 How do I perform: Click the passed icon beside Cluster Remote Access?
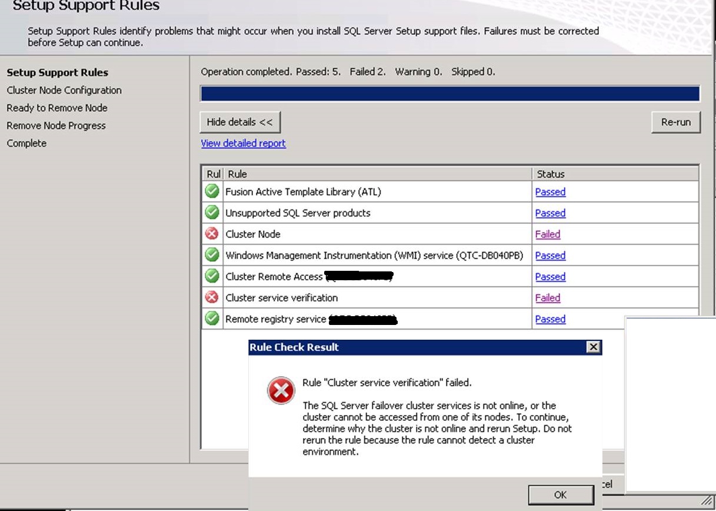[211, 276]
